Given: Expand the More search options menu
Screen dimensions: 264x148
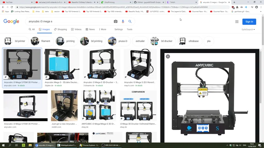Looking at the screenshot, I should [x=102, y=29].
